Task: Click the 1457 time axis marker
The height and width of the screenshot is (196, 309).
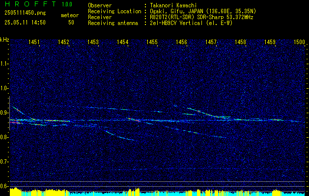Action: pos(211,42)
